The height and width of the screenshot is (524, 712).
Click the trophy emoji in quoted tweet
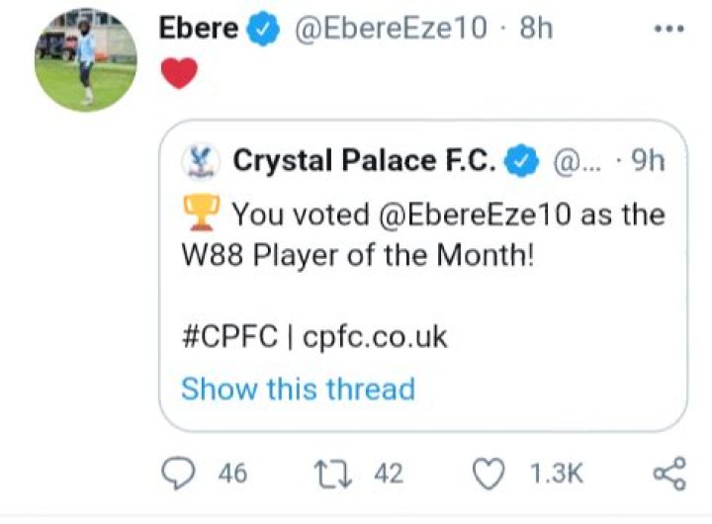tap(202, 214)
